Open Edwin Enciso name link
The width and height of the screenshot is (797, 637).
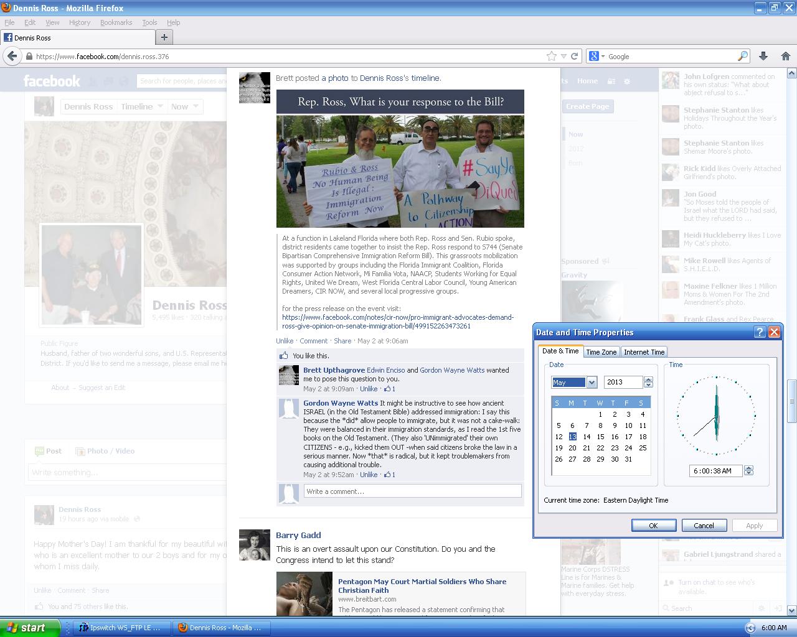(x=385, y=370)
